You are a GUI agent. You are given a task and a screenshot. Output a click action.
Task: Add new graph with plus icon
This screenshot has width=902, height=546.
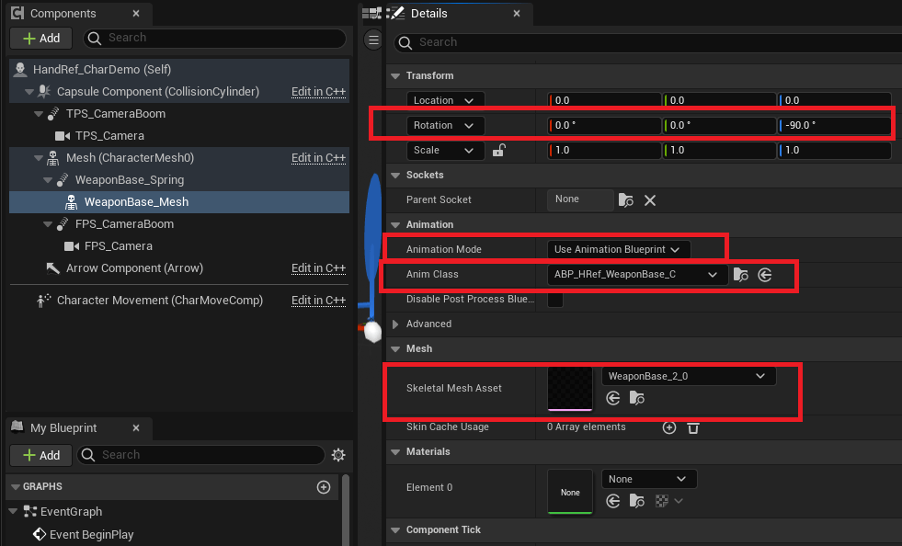[324, 487]
